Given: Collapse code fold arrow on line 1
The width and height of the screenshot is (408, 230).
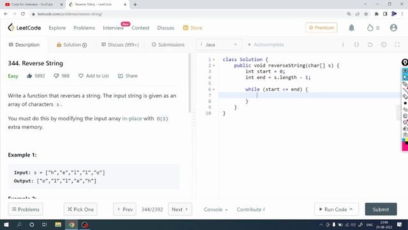Looking at the screenshot, I should 214,59.
